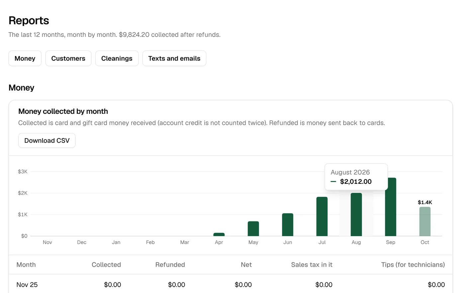The width and height of the screenshot is (465, 293).
Task: Click the Net column header
Action: click(x=246, y=264)
